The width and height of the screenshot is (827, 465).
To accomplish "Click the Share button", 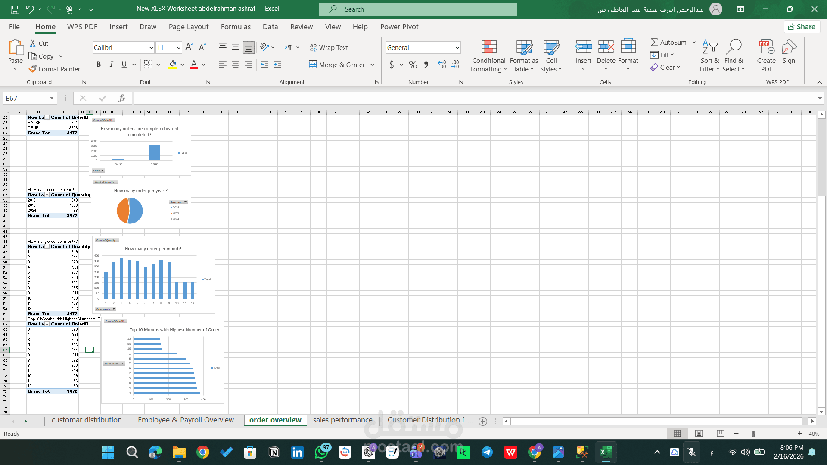I will [802, 27].
